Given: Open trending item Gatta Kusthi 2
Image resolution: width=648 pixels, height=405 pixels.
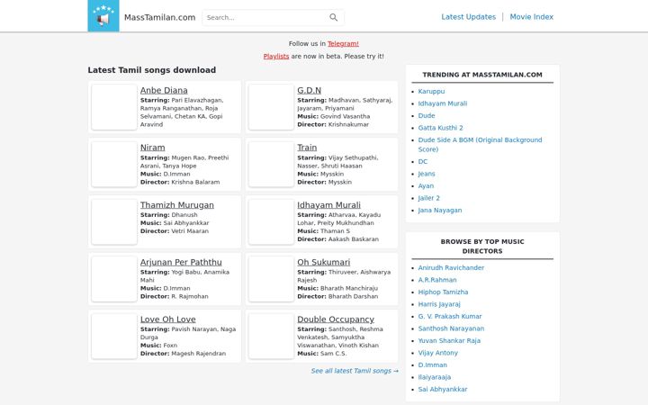Looking at the screenshot, I should click(440, 128).
